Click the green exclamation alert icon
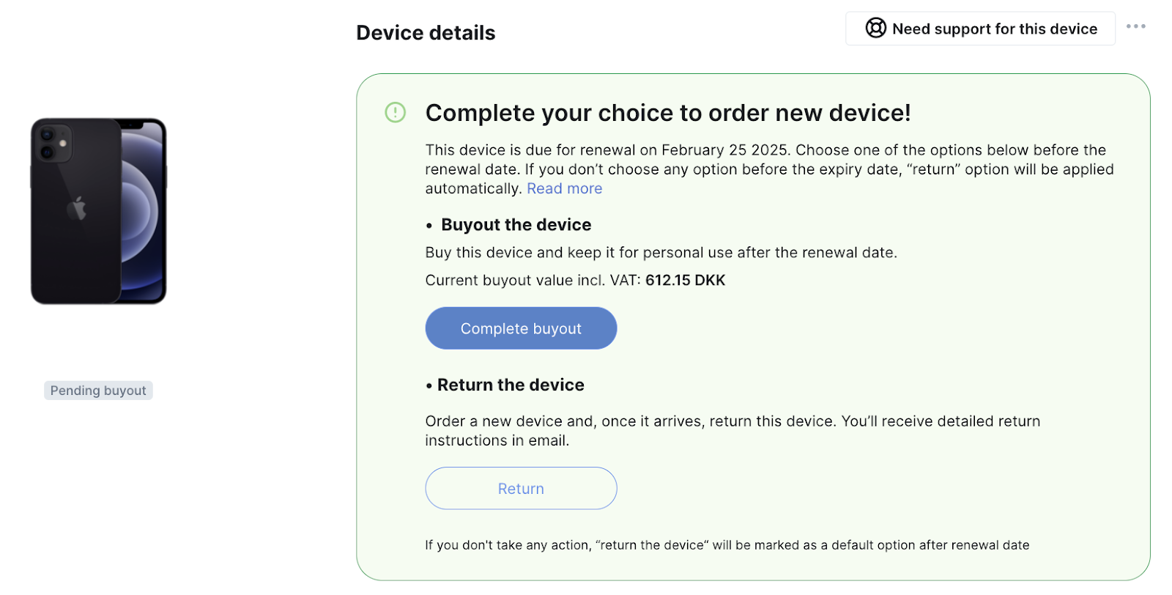The image size is (1172, 595). pos(395,112)
